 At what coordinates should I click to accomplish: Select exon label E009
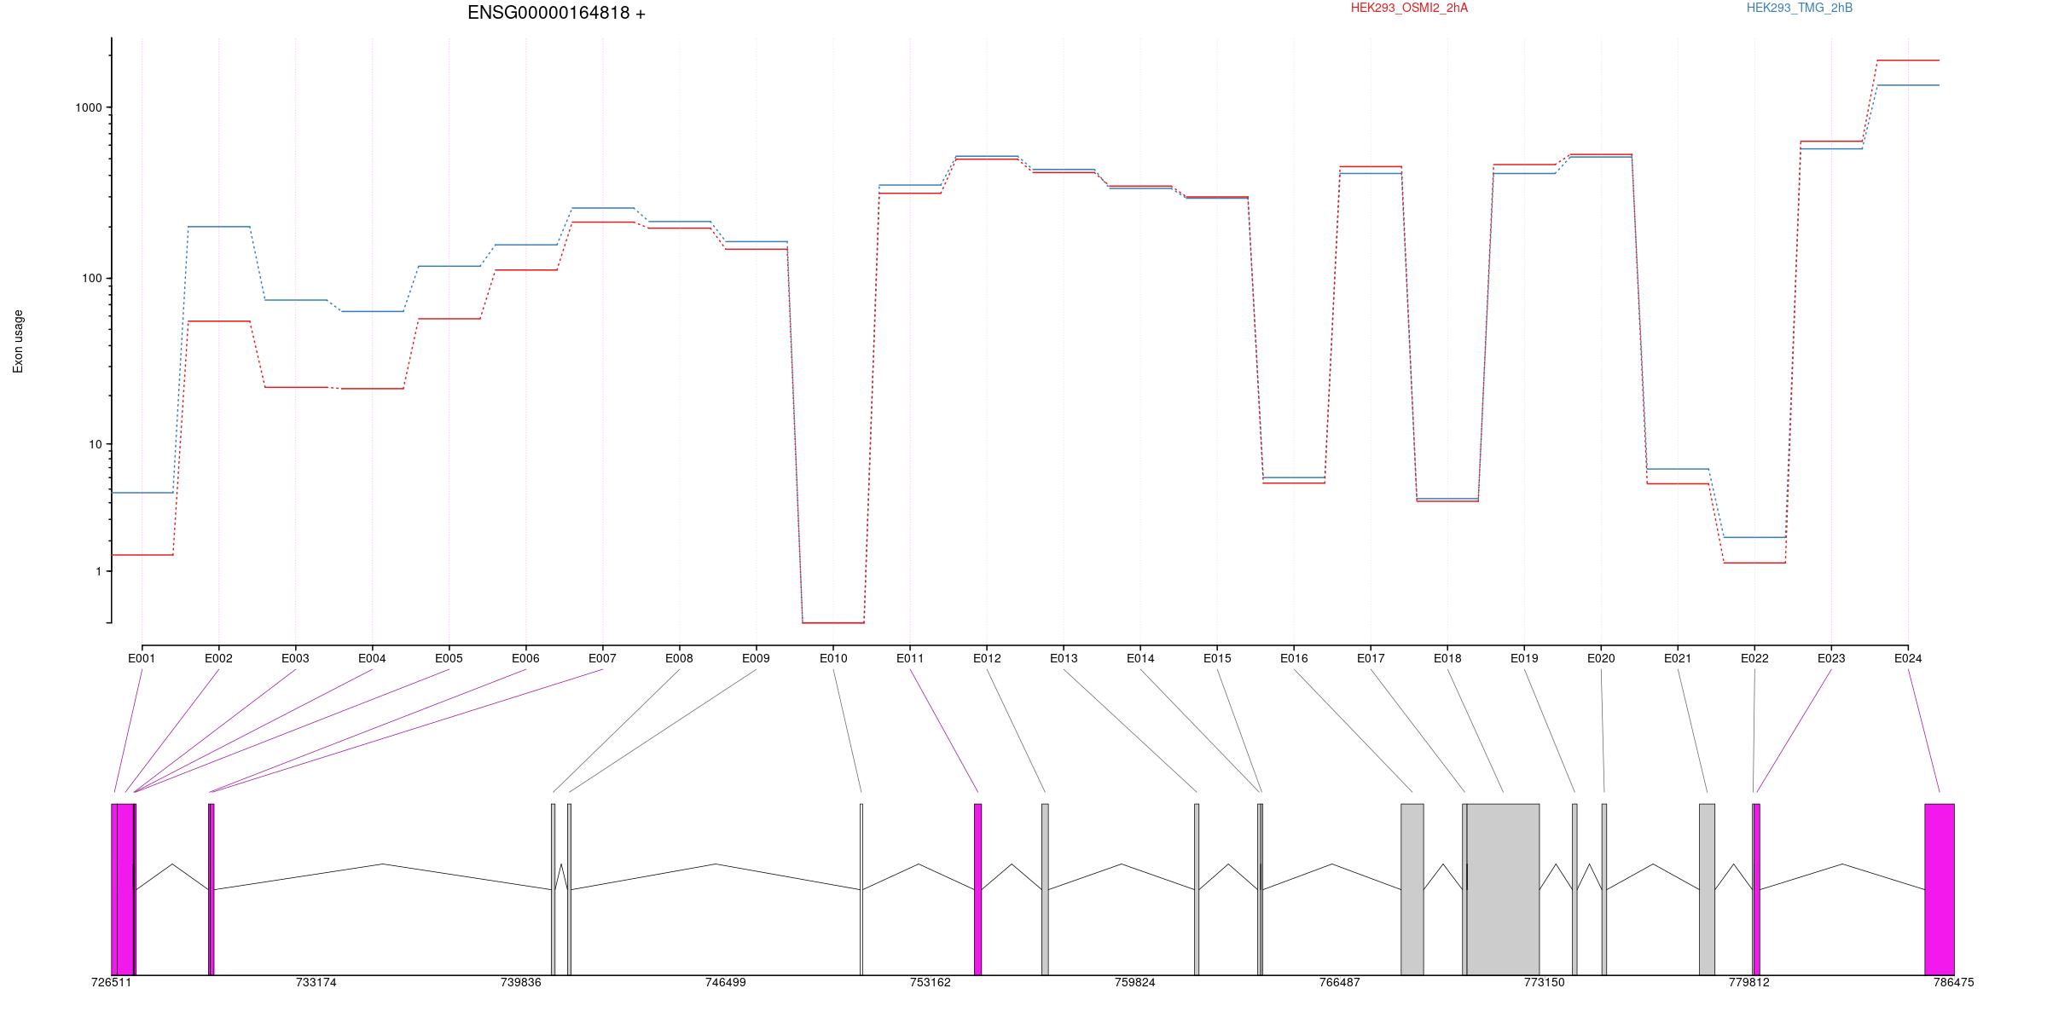pos(756,658)
